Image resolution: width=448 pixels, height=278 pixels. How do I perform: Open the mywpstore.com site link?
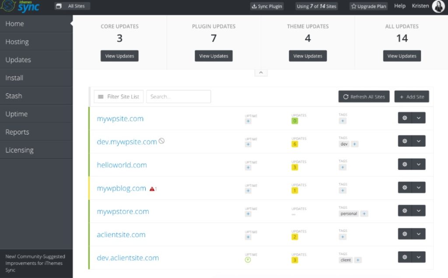tap(123, 212)
